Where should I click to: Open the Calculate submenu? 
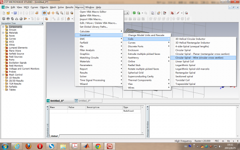(x=100, y=31)
